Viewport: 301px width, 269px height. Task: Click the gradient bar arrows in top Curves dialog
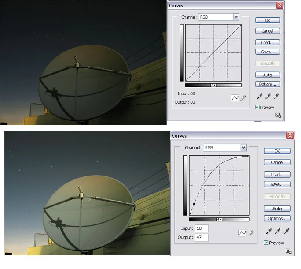[213, 85]
